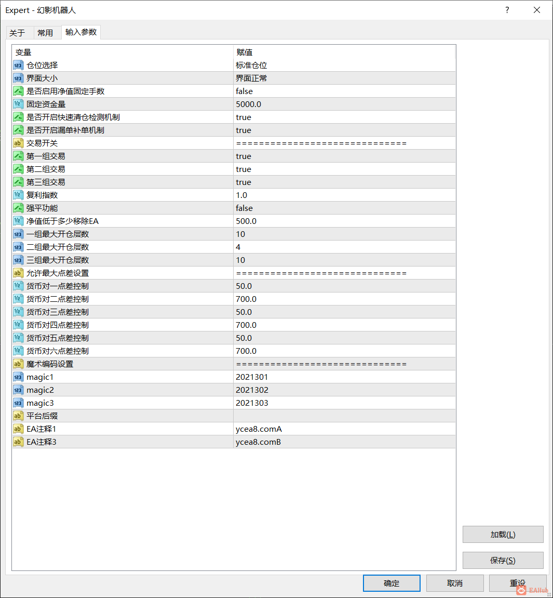The height and width of the screenshot is (598, 553).
Task: Click the true value of 第三组交易
Action: click(x=244, y=182)
